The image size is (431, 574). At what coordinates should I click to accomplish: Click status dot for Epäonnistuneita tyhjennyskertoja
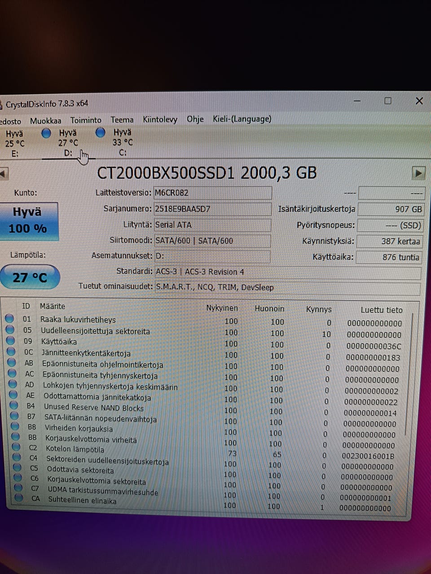pos(12,373)
